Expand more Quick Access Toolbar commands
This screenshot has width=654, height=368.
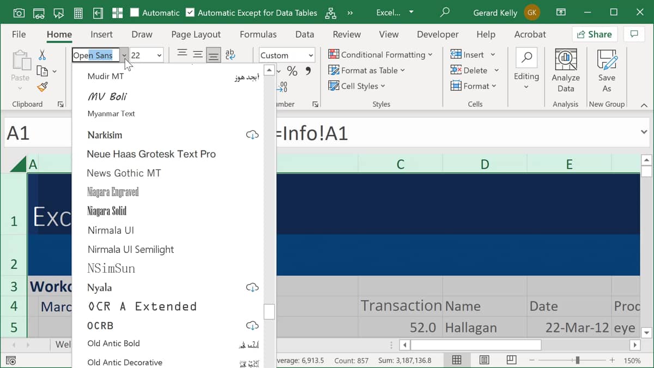click(350, 13)
